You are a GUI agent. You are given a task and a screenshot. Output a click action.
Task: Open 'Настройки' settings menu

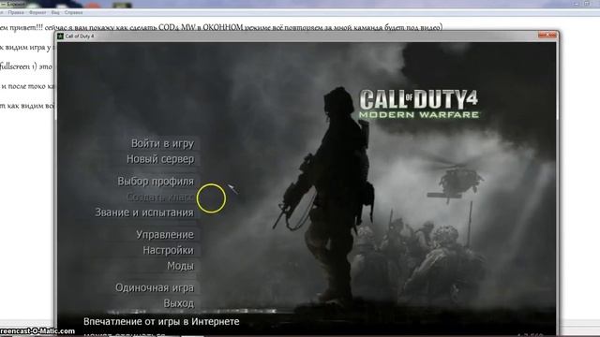(169, 250)
